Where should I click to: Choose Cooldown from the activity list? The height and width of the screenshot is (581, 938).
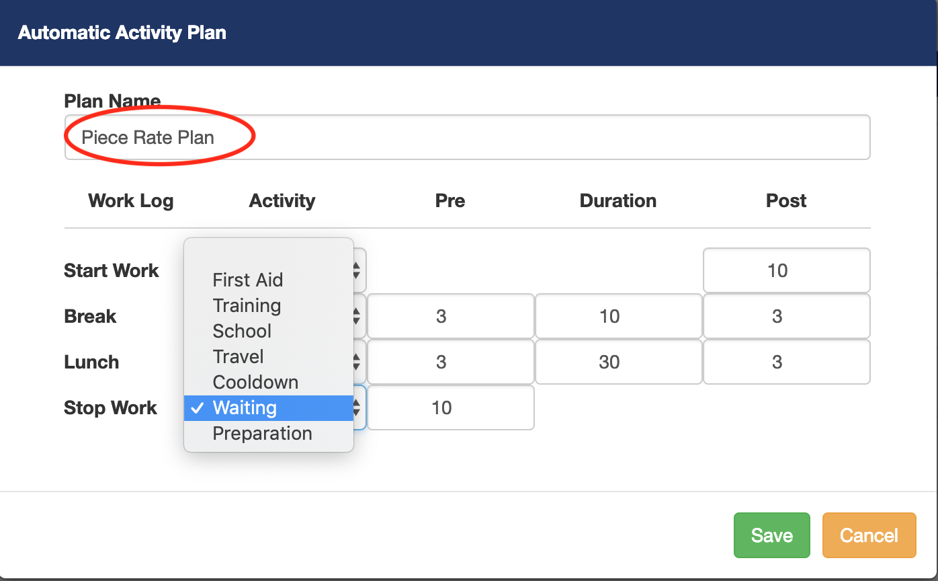(255, 382)
